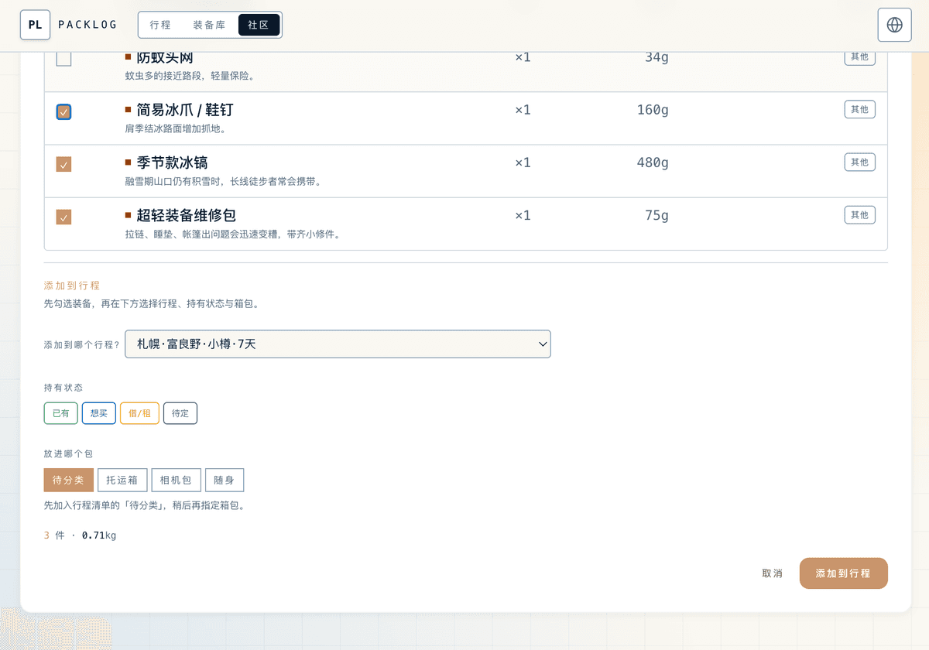The width and height of the screenshot is (929, 650).
Task: Open the language globe icon
Action: click(894, 25)
